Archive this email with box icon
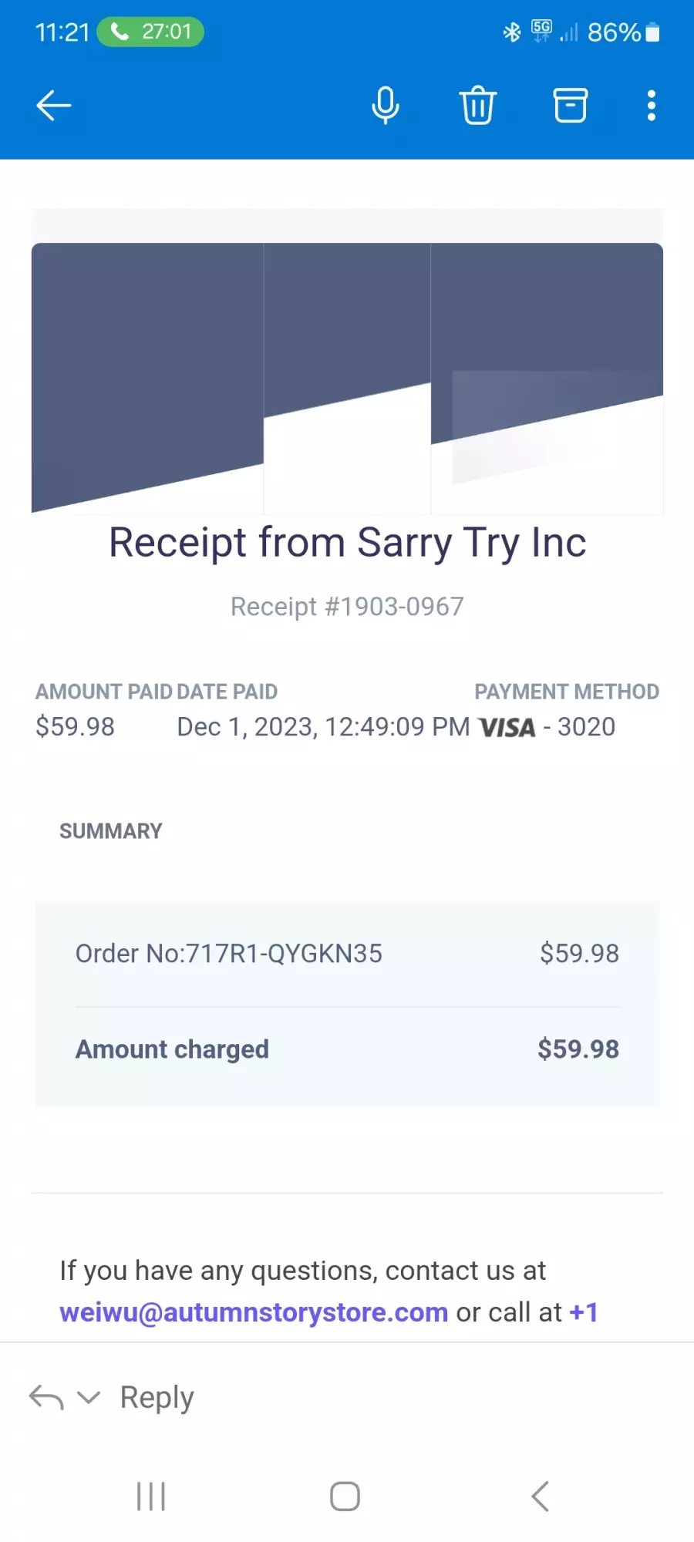Viewport: 694px width, 1542px height. point(571,106)
